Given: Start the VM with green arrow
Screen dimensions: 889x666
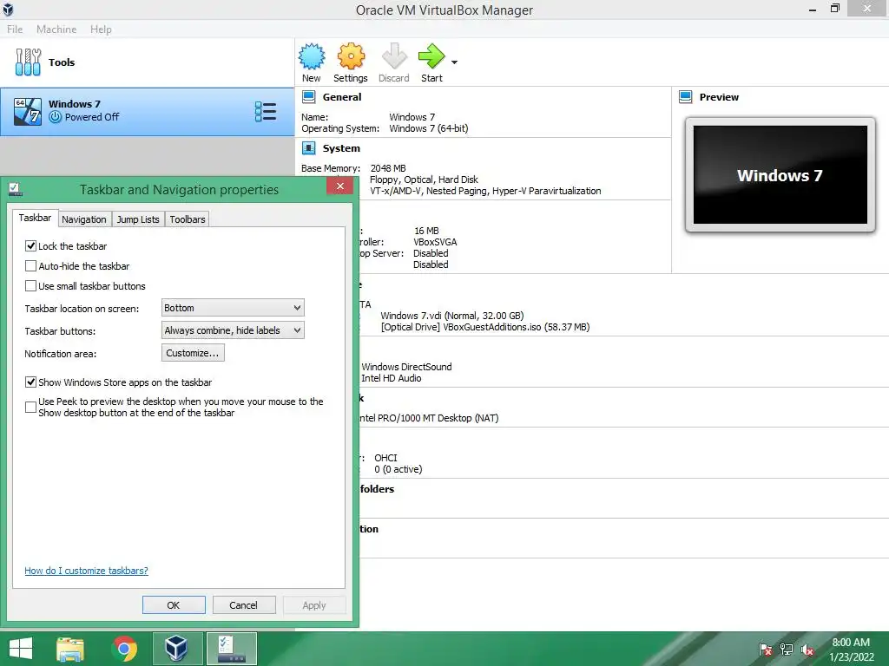Looking at the screenshot, I should pyautogui.click(x=431, y=56).
